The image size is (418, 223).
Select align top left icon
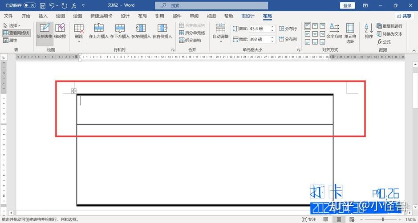308,26
